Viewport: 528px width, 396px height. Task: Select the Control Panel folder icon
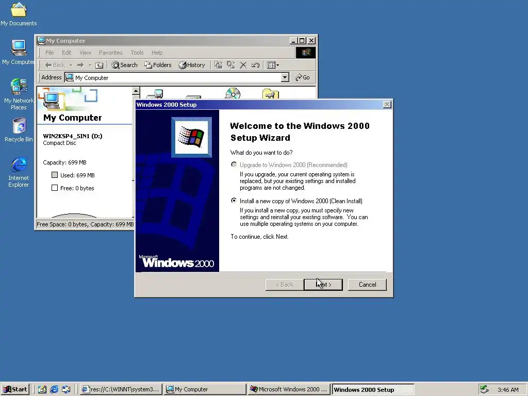[270, 94]
